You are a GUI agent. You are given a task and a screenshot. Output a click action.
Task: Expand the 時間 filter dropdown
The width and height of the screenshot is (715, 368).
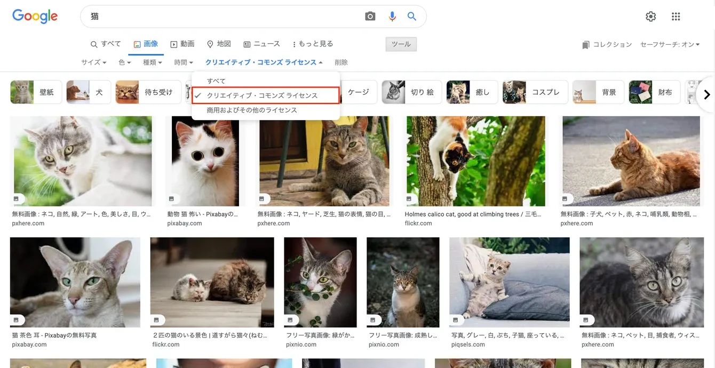184,62
